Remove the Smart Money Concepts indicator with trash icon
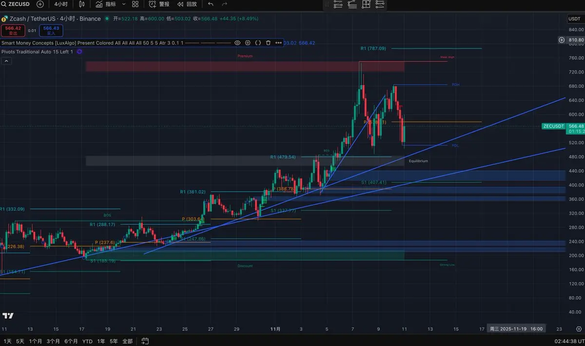The width and height of the screenshot is (585, 346). click(x=268, y=43)
